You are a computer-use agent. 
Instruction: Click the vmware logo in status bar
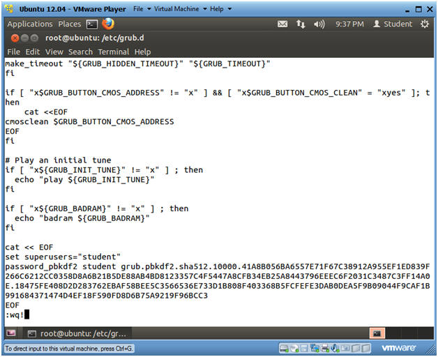(x=398, y=348)
